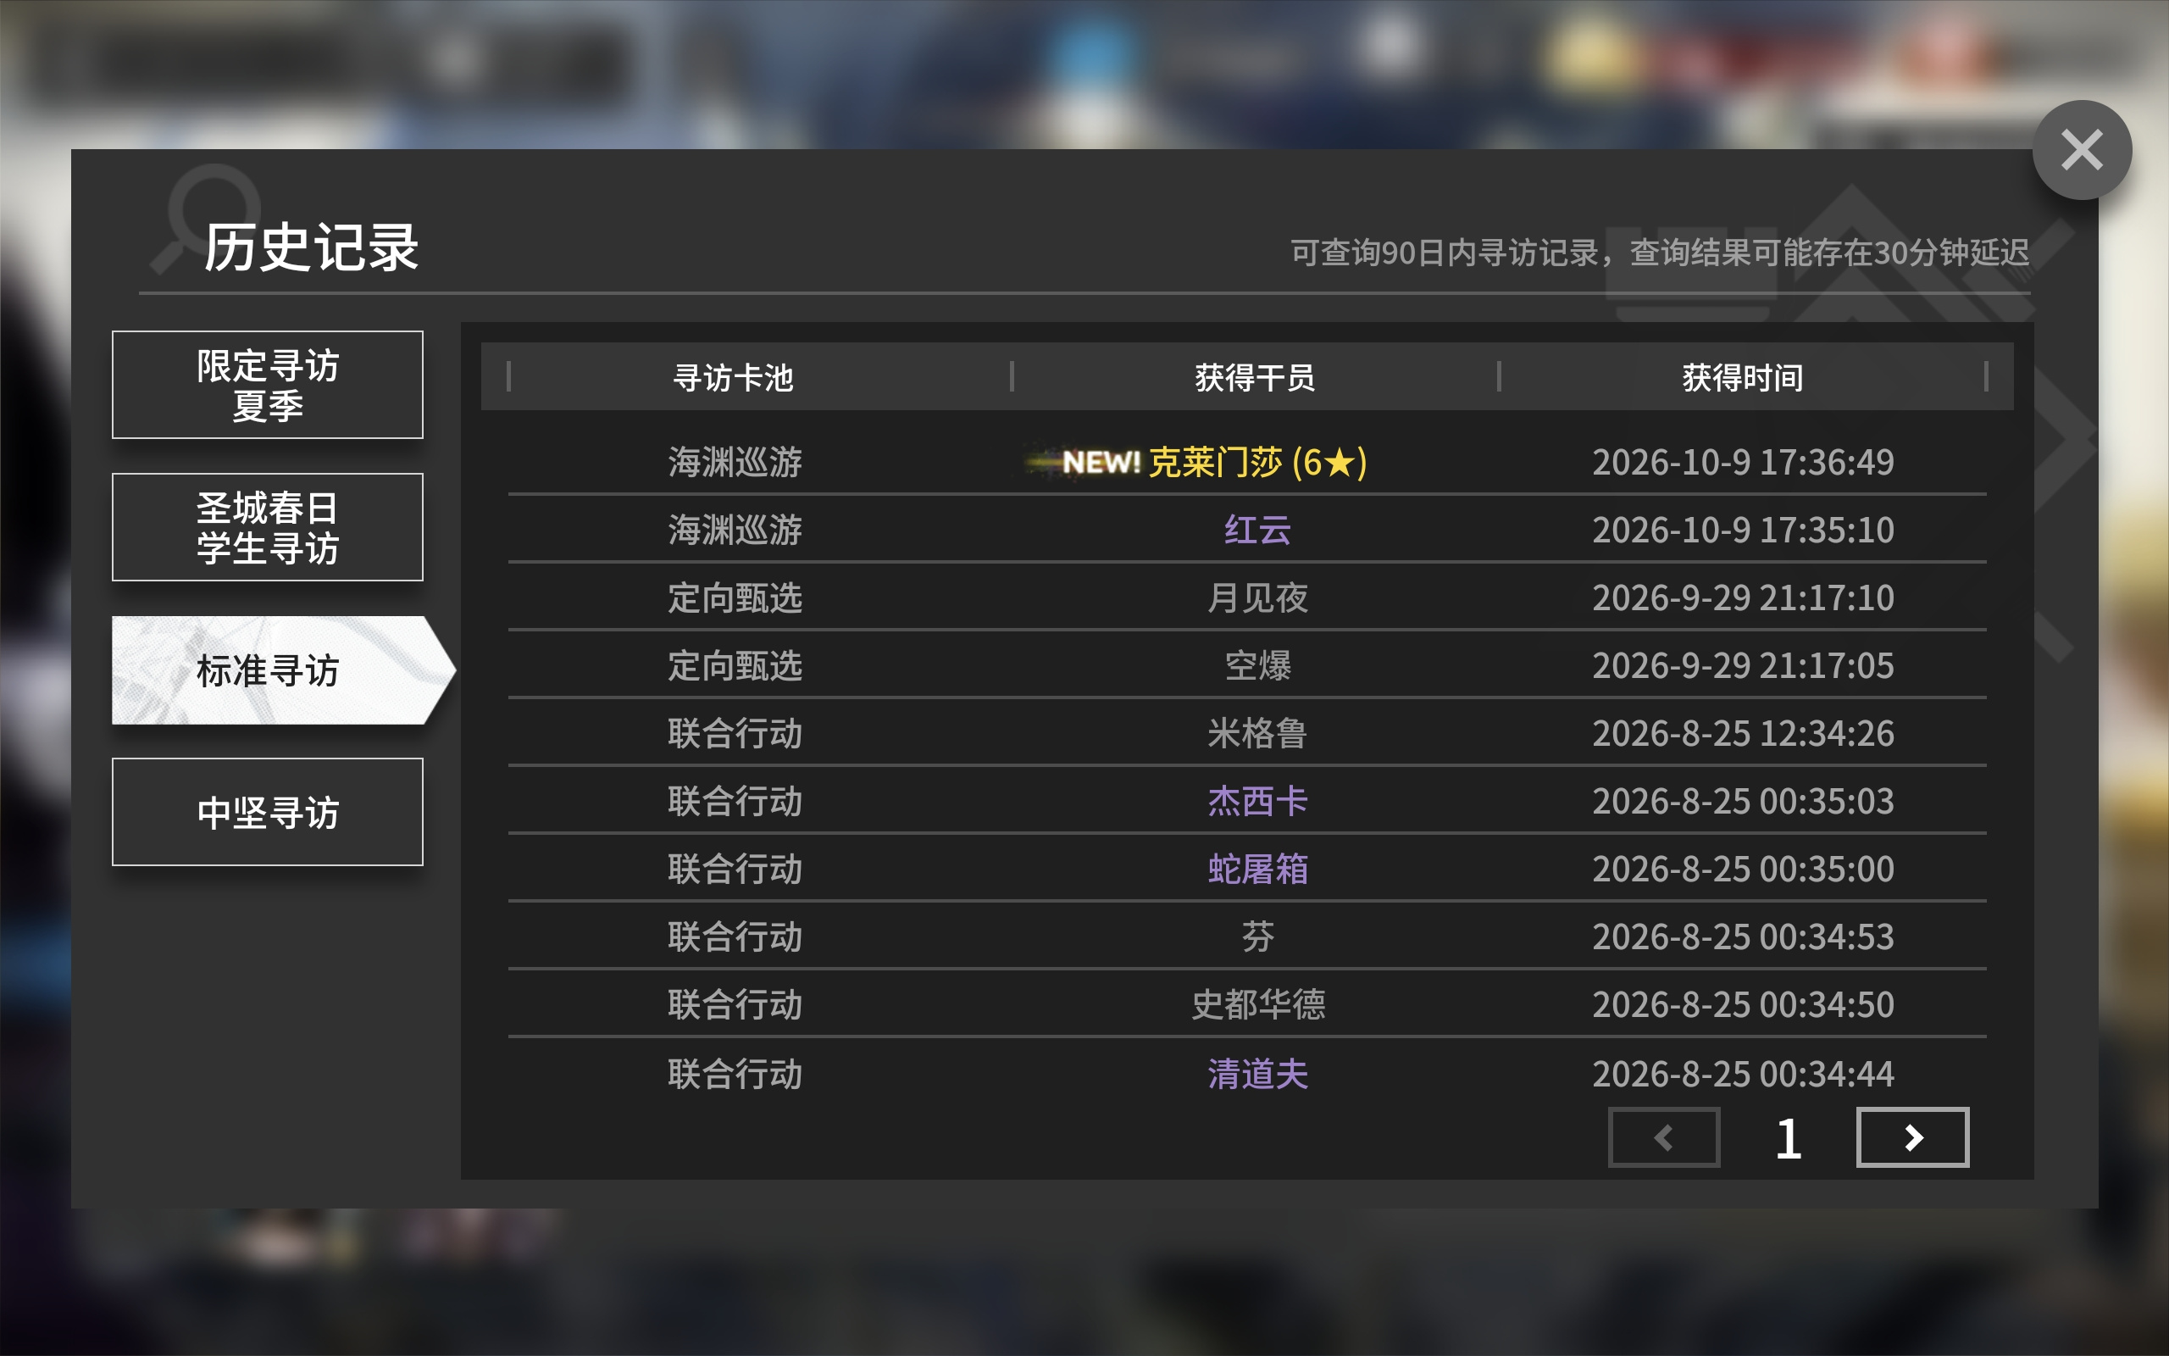Click 定向甄选 pool in the 月见夜 row
This screenshot has height=1356, width=2169.
point(735,598)
